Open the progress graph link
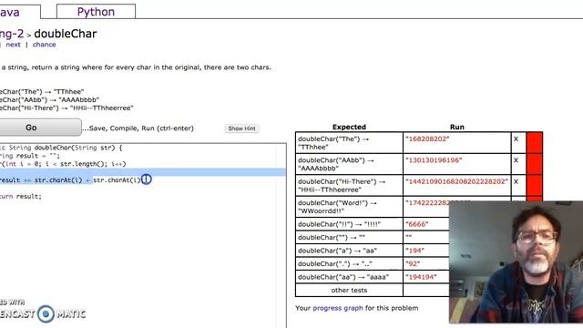Viewport: 583px width, 328px height. point(338,308)
